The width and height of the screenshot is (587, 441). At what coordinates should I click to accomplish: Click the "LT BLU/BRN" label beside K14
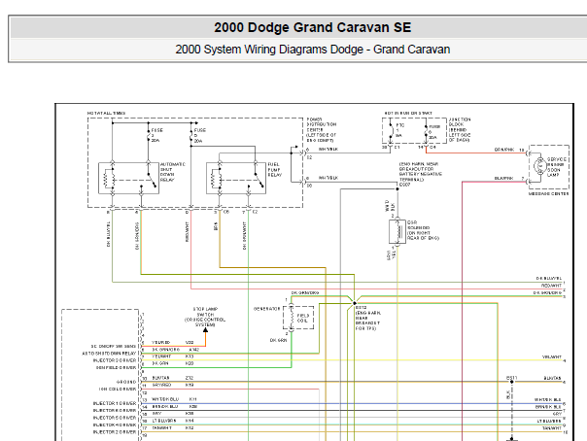(164, 421)
